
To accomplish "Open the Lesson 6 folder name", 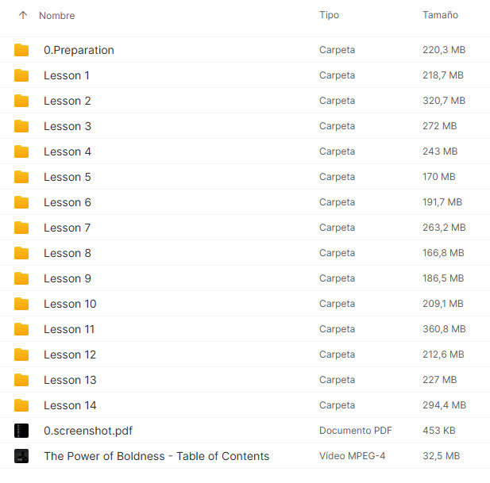I will pos(68,202).
